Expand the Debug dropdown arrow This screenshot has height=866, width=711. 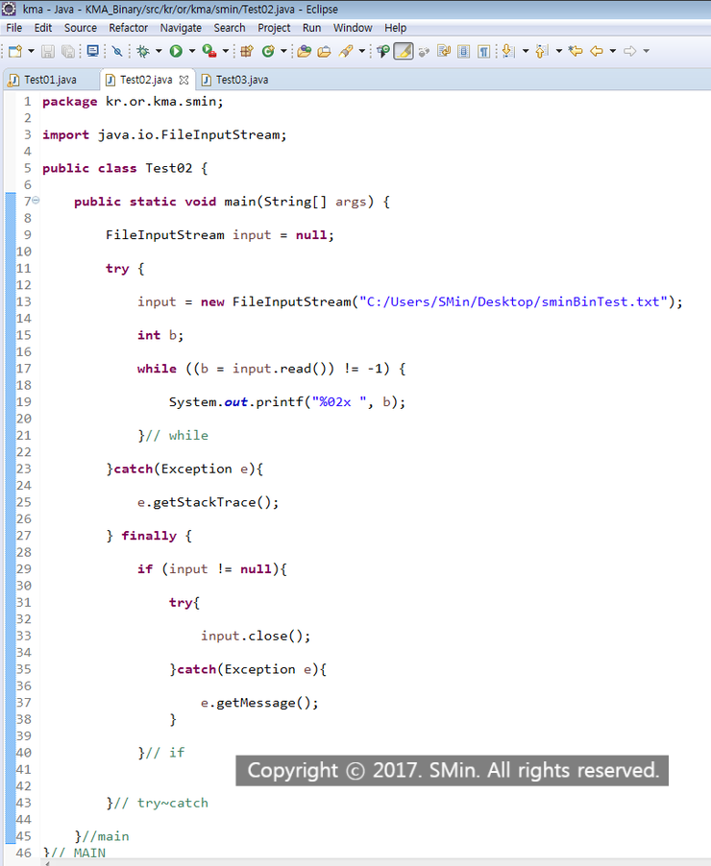[x=159, y=51]
